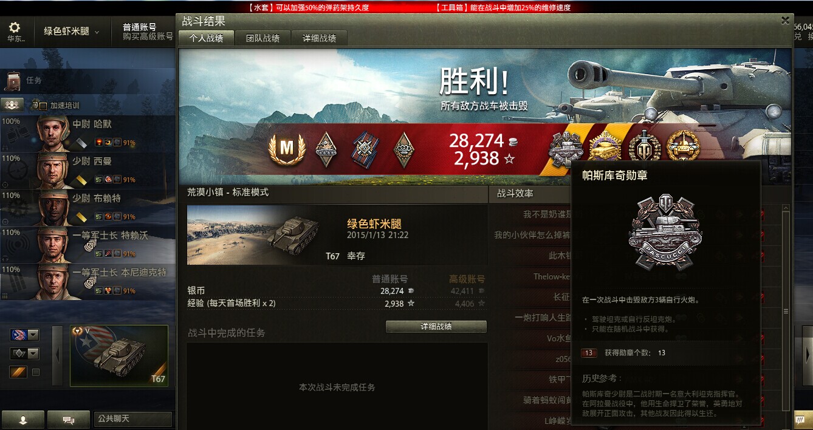
Task: Enable the 加速培训 accelerated training checkbox
Action: pyautogui.click(x=43, y=106)
